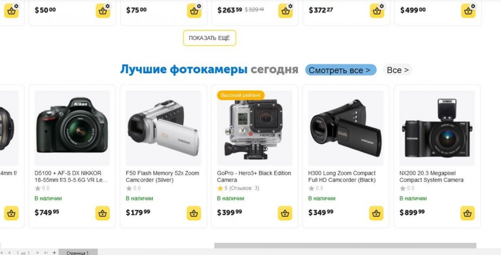Add GoPro Hero3+ to cart
Viewport: 501px width, 255px height.
285,213
